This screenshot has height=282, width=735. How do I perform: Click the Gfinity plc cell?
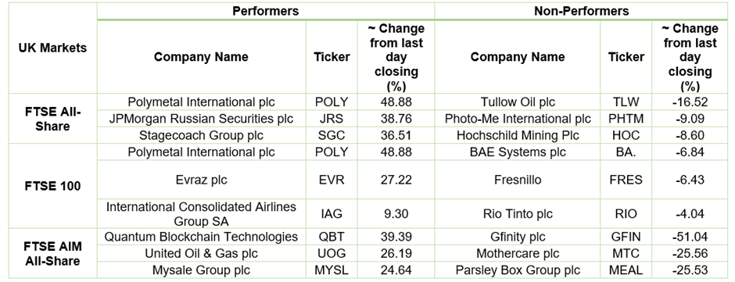[x=518, y=237]
